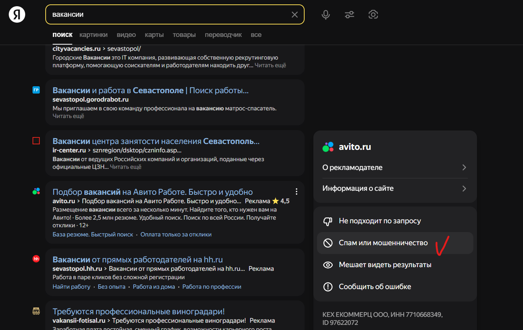Open 'Оплата только за отклики' sitelink
Viewport: 523px width, 330px height.
[176, 235]
